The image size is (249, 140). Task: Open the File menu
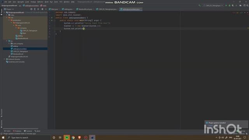pos(6,2)
